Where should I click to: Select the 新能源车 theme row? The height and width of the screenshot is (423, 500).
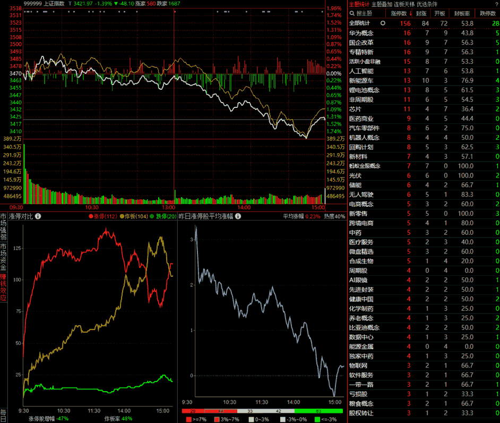(x=424, y=80)
